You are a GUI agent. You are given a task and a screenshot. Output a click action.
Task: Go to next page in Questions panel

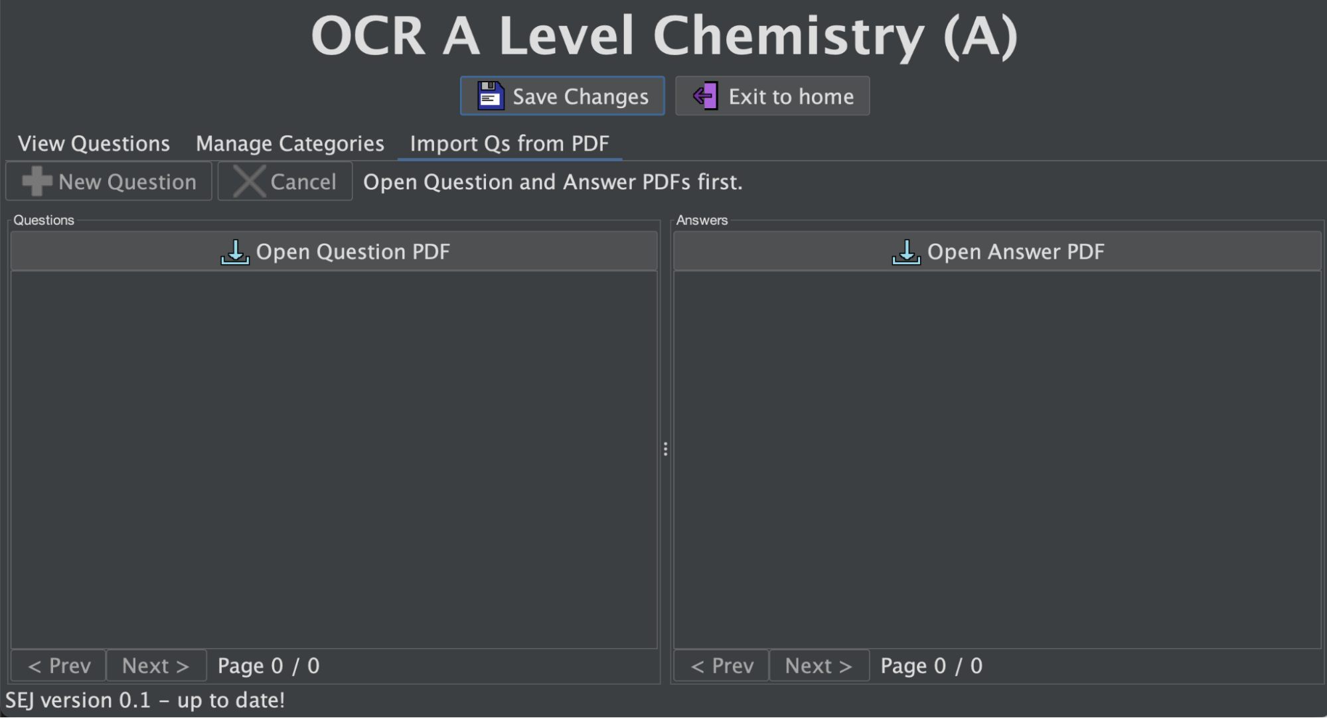(156, 666)
